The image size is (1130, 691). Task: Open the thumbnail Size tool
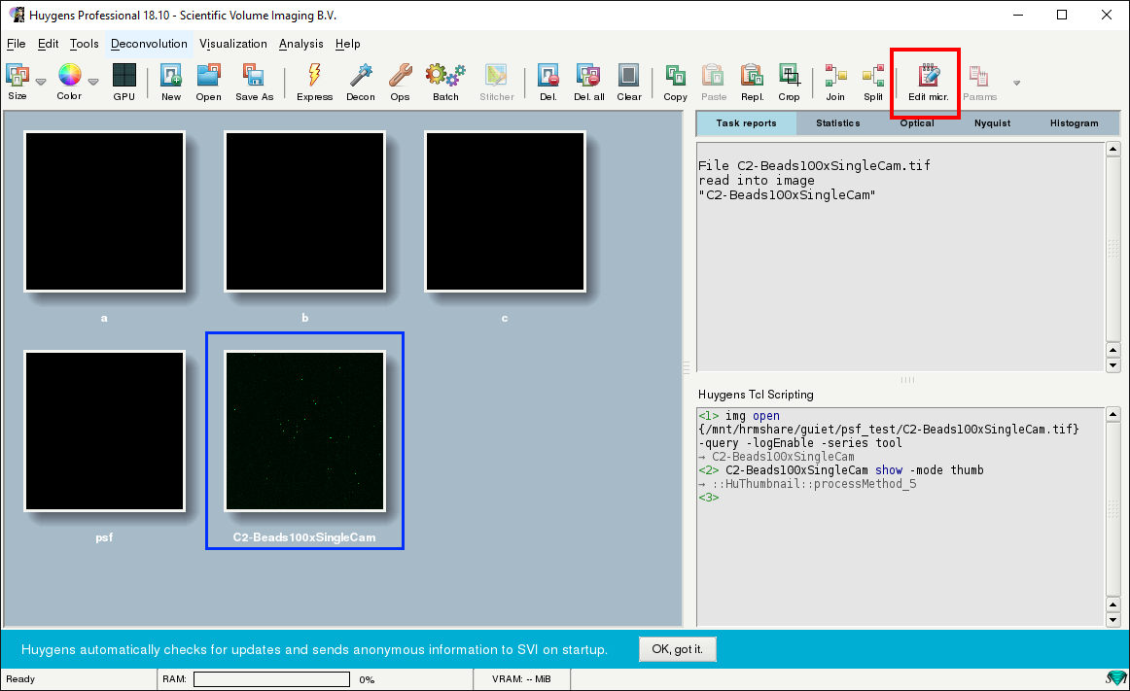18,82
